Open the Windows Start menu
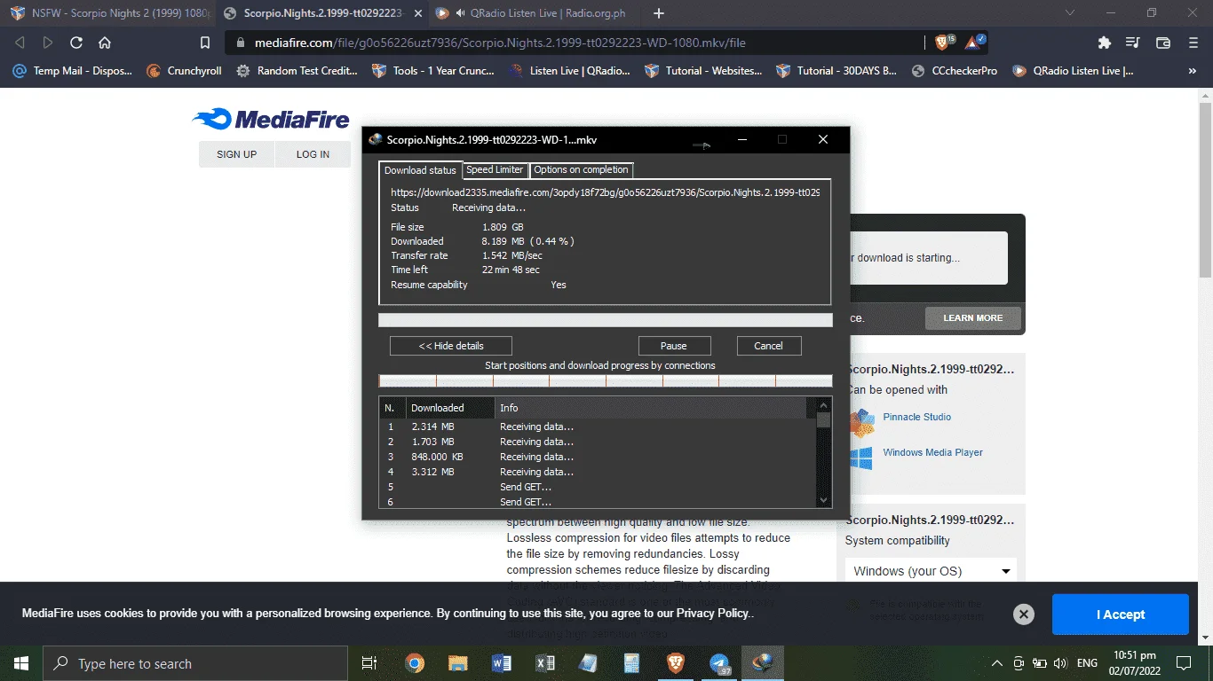 click(21, 663)
